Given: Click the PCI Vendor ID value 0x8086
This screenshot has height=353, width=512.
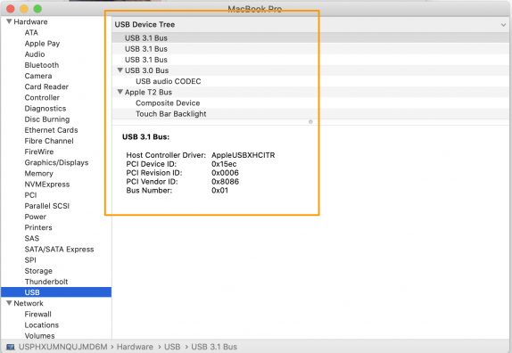Looking at the screenshot, I should coord(225,181).
